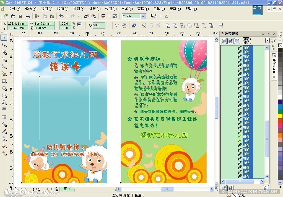Click the Align and Distribute icon
The width and height of the screenshot is (283, 197).
pyautogui.click(x=220, y=25)
